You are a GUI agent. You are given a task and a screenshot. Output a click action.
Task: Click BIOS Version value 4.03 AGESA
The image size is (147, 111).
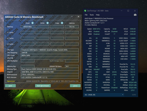click(x=50, y=77)
